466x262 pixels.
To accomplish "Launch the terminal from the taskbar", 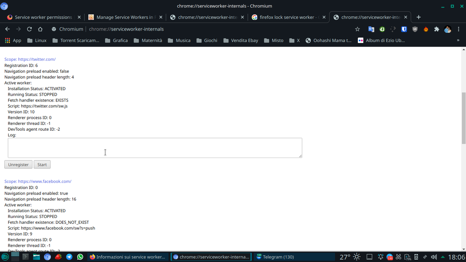I will [26, 257].
